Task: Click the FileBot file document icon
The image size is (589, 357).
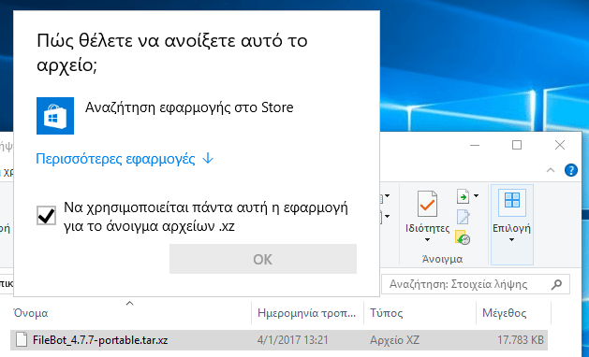Action: (22, 340)
